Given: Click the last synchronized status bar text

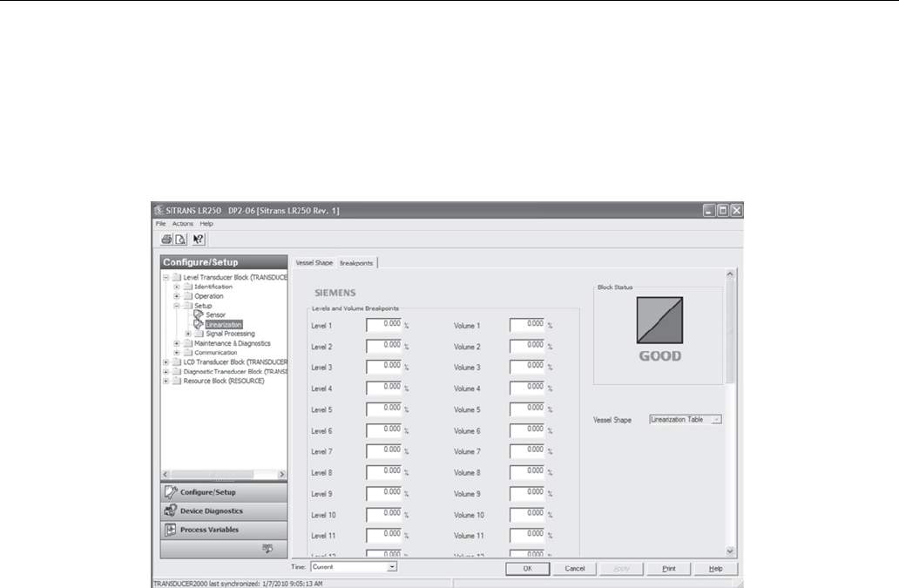Looking at the screenshot, I should click(x=238, y=584).
